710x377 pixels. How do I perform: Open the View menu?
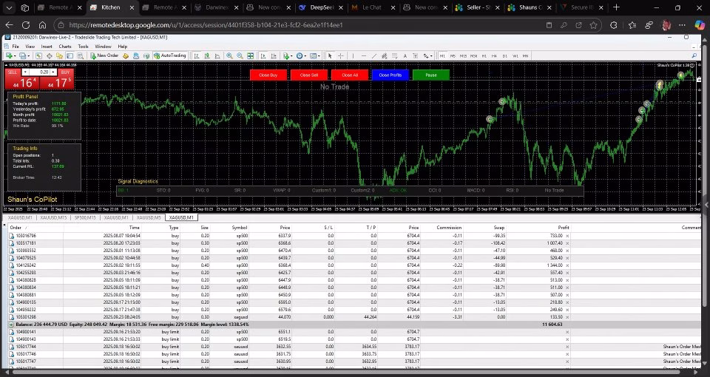pyautogui.click(x=30, y=46)
